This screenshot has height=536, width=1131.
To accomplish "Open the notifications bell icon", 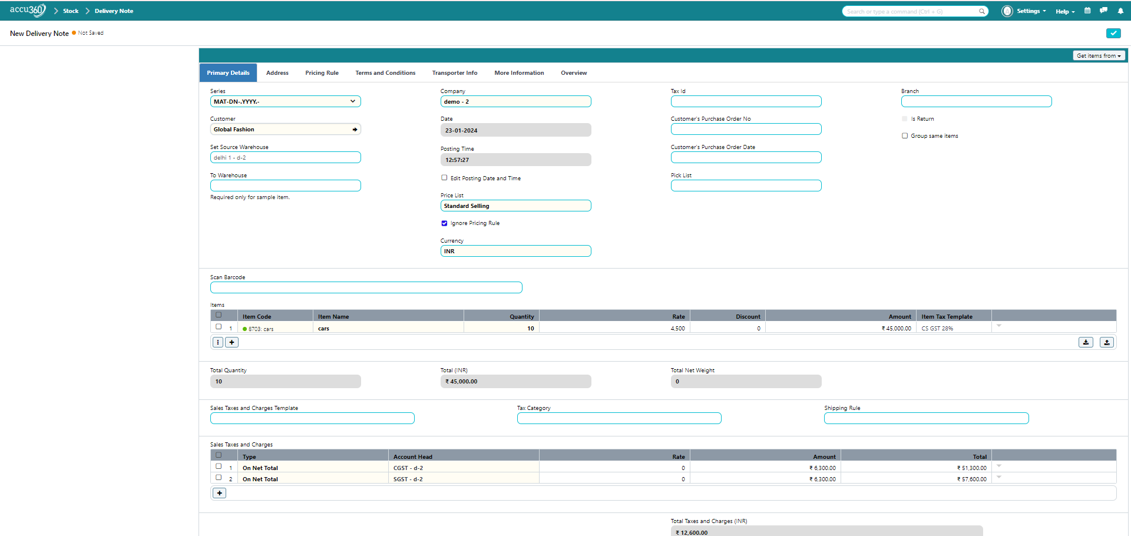I will point(1120,11).
